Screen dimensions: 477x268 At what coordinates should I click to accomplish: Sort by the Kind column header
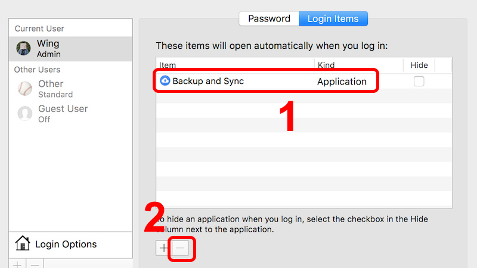358,65
